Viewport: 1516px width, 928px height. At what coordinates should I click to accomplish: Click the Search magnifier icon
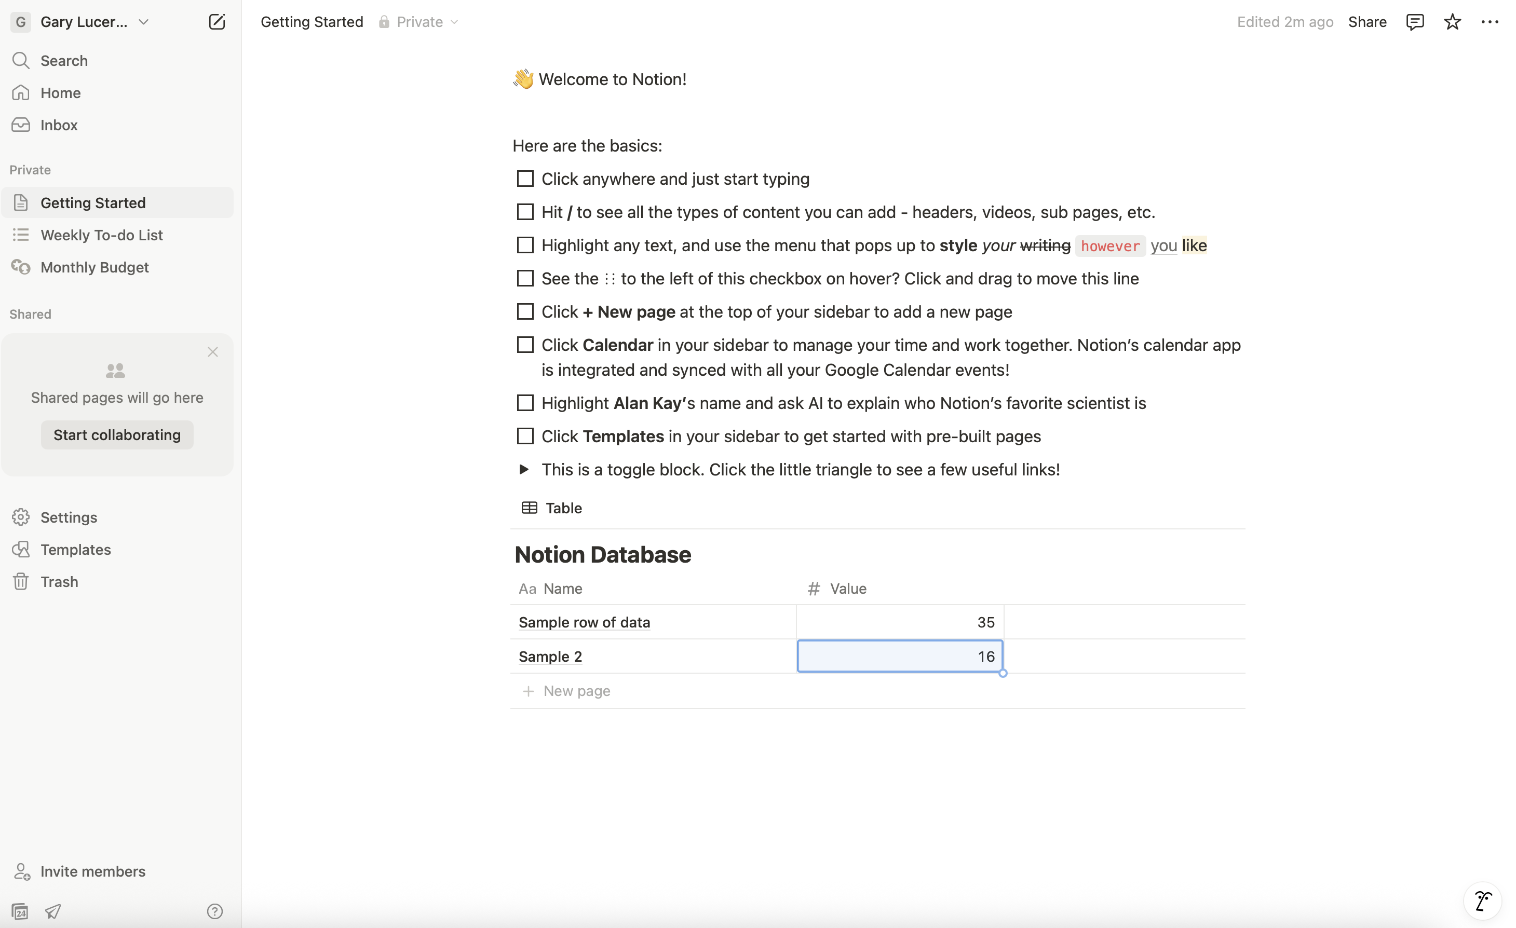[21, 60]
